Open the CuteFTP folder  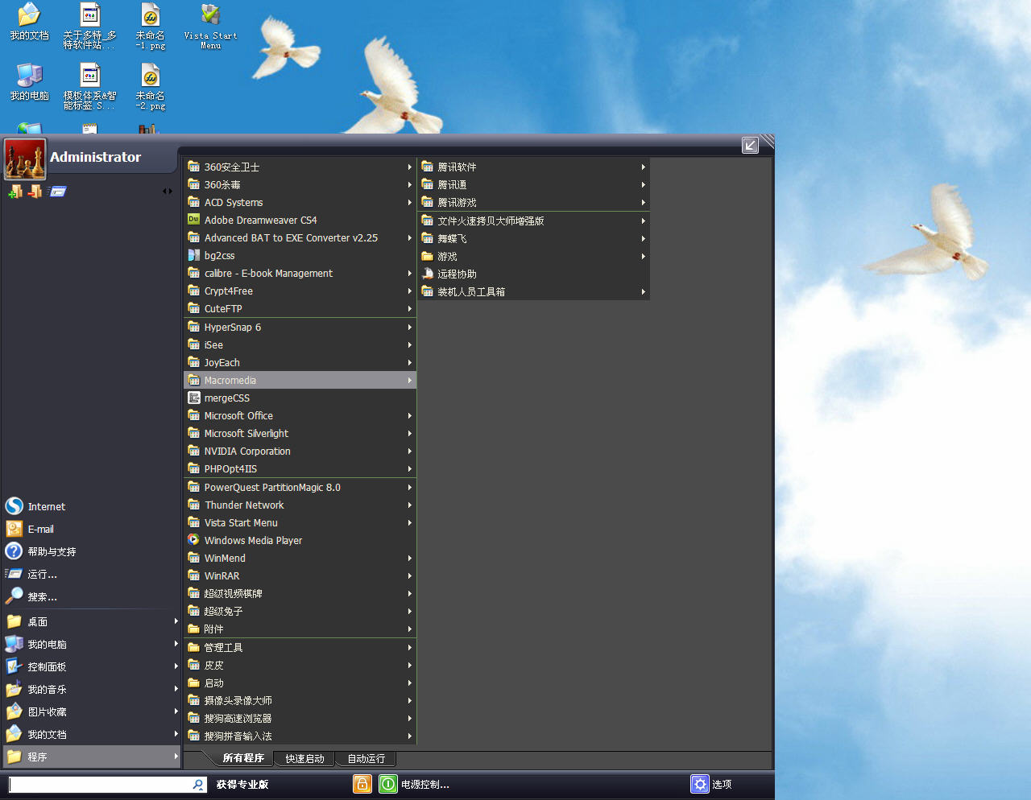click(x=300, y=308)
